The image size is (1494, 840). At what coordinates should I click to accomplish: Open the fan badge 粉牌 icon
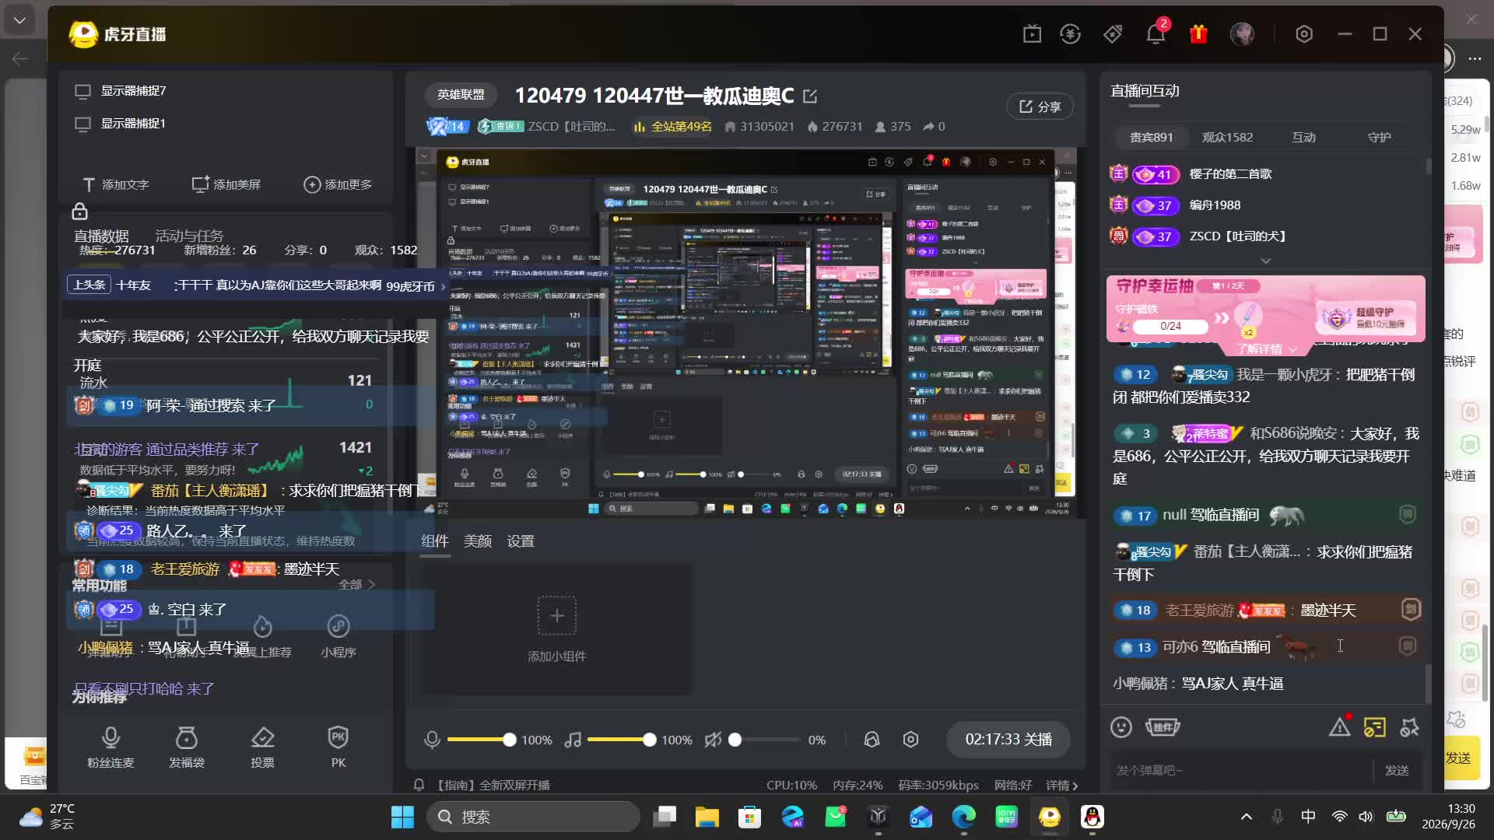[1163, 726]
